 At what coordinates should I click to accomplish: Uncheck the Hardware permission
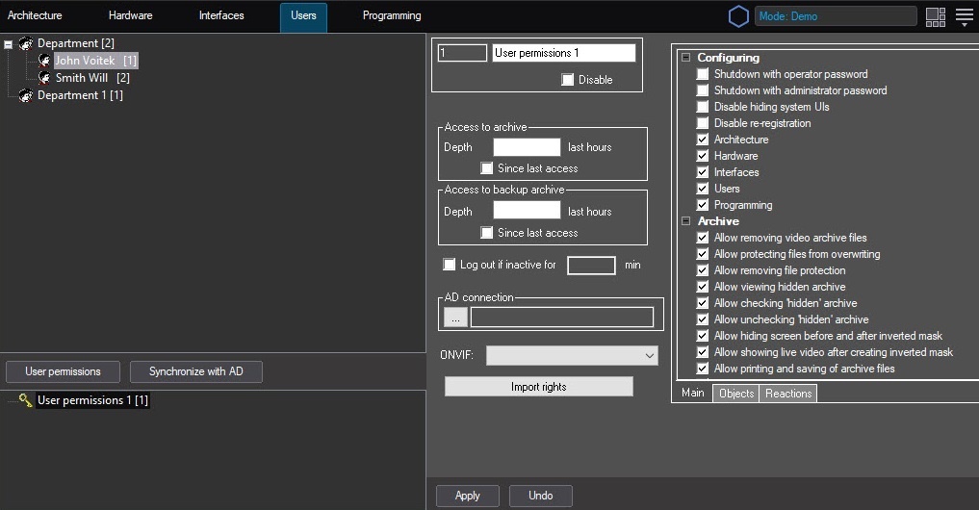point(703,156)
